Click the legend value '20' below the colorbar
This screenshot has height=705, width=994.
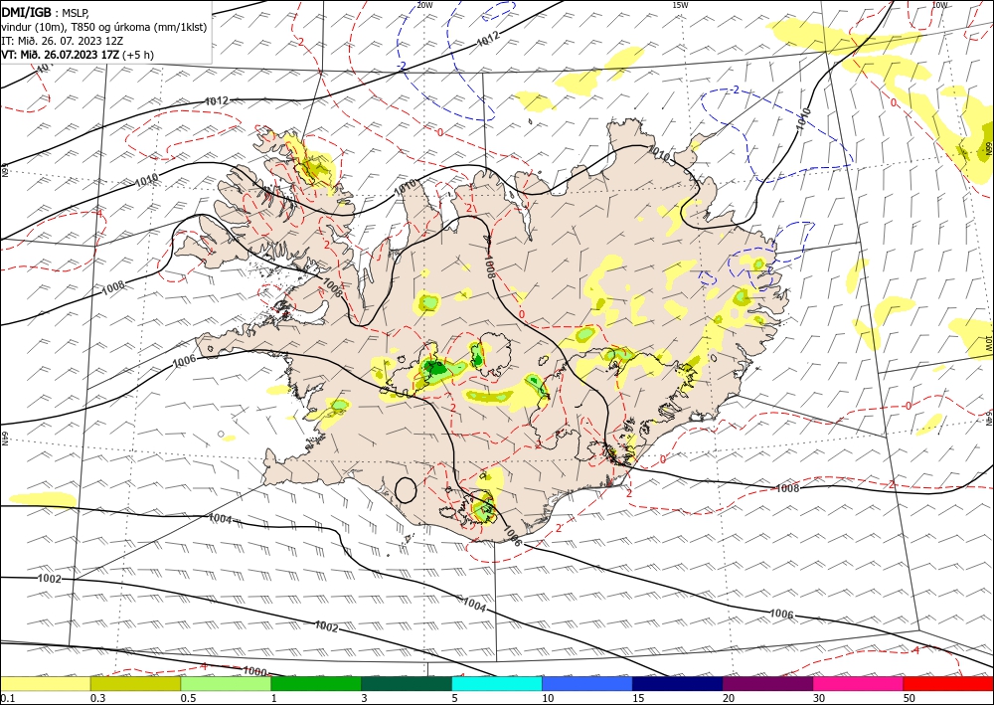[729, 698]
